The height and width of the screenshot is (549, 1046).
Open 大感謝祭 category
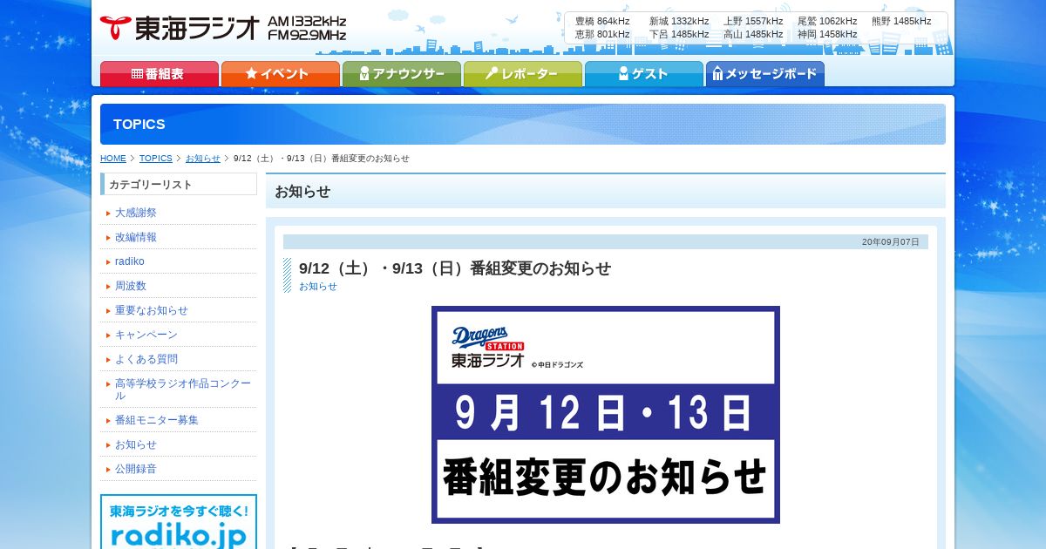tap(136, 213)
